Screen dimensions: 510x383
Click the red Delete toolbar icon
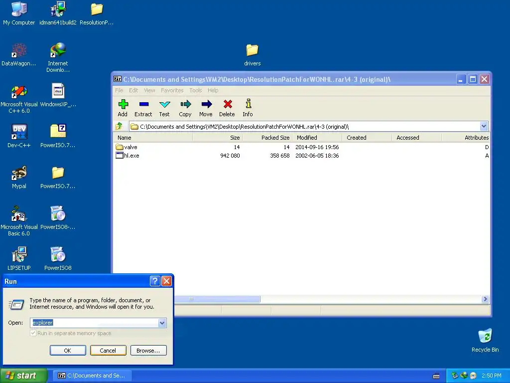pos(227,108)
